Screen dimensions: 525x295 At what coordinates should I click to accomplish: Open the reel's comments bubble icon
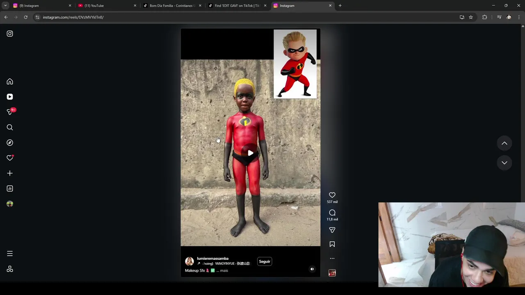click(332, 213)
